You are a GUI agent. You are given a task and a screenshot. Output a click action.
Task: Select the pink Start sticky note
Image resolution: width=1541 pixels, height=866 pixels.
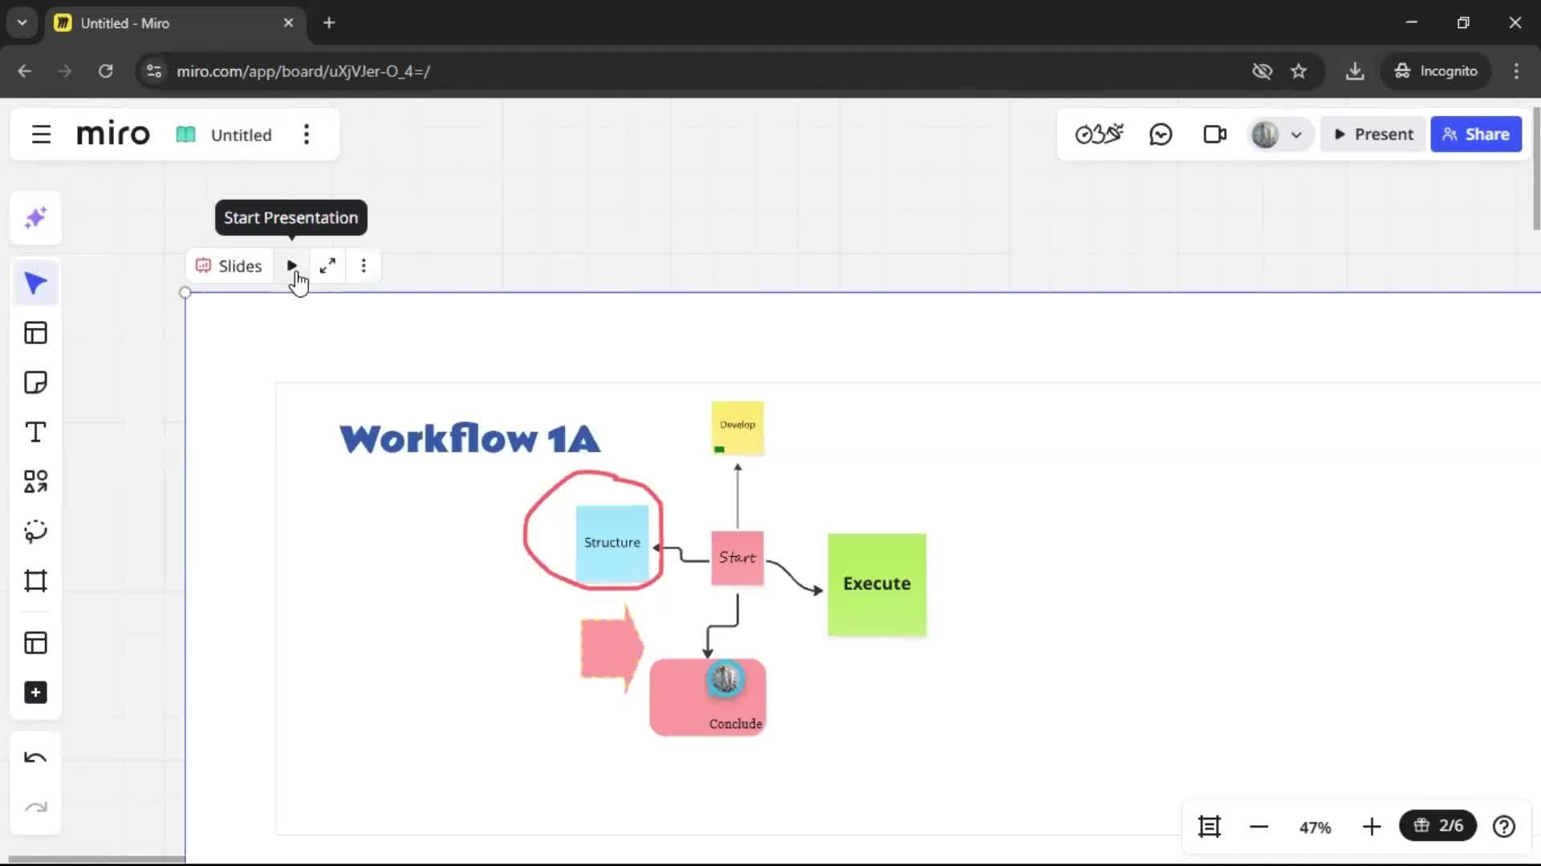tap(737, 558)
